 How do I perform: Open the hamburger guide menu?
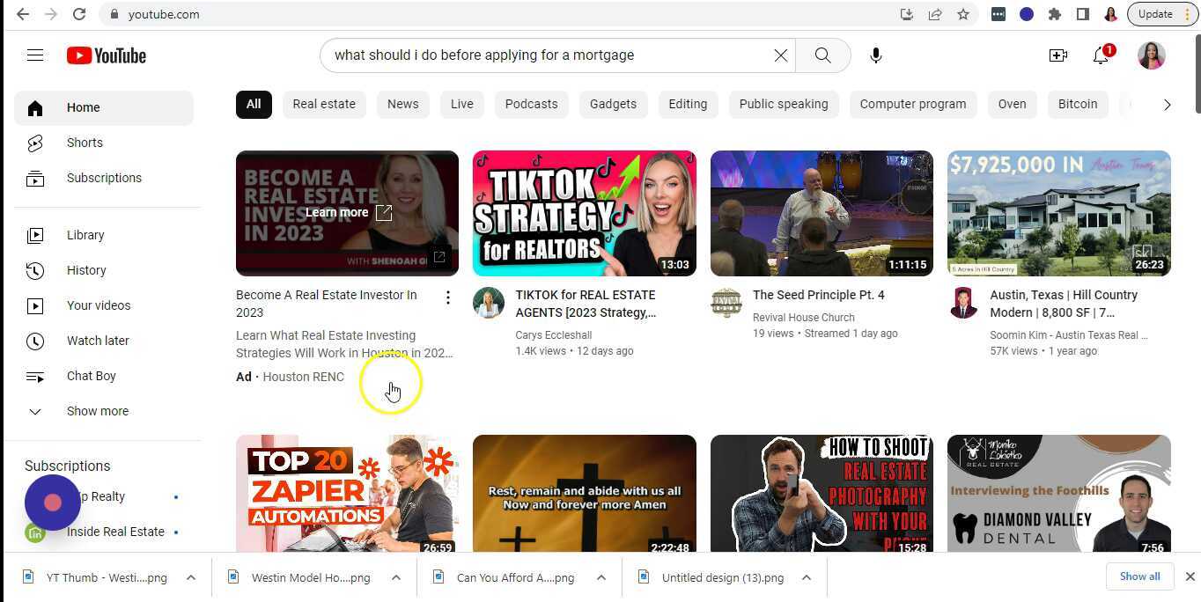(x=35, y=55)
